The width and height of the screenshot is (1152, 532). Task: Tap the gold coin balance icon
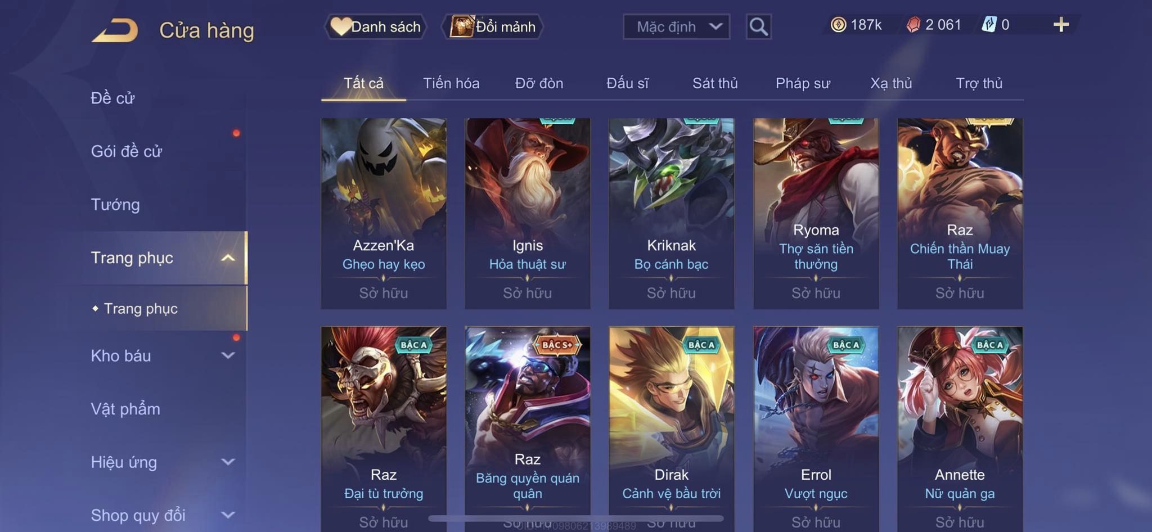pos(838,25)
